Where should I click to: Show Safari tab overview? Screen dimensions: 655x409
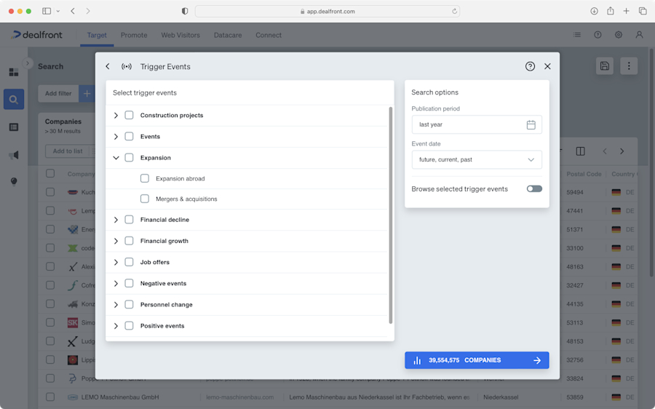(x=643, y=11)
